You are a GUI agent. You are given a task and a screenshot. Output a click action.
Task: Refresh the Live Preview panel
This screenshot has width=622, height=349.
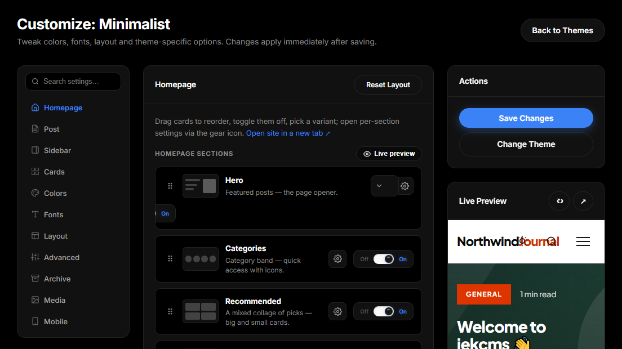point(559,202)
